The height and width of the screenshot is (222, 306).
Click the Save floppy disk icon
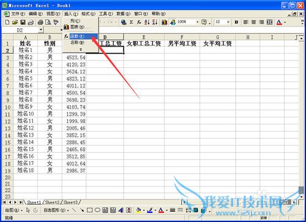[x=23, y=22]
